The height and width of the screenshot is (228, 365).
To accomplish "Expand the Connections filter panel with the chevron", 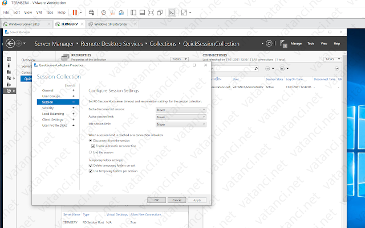I will coord(336,68).
